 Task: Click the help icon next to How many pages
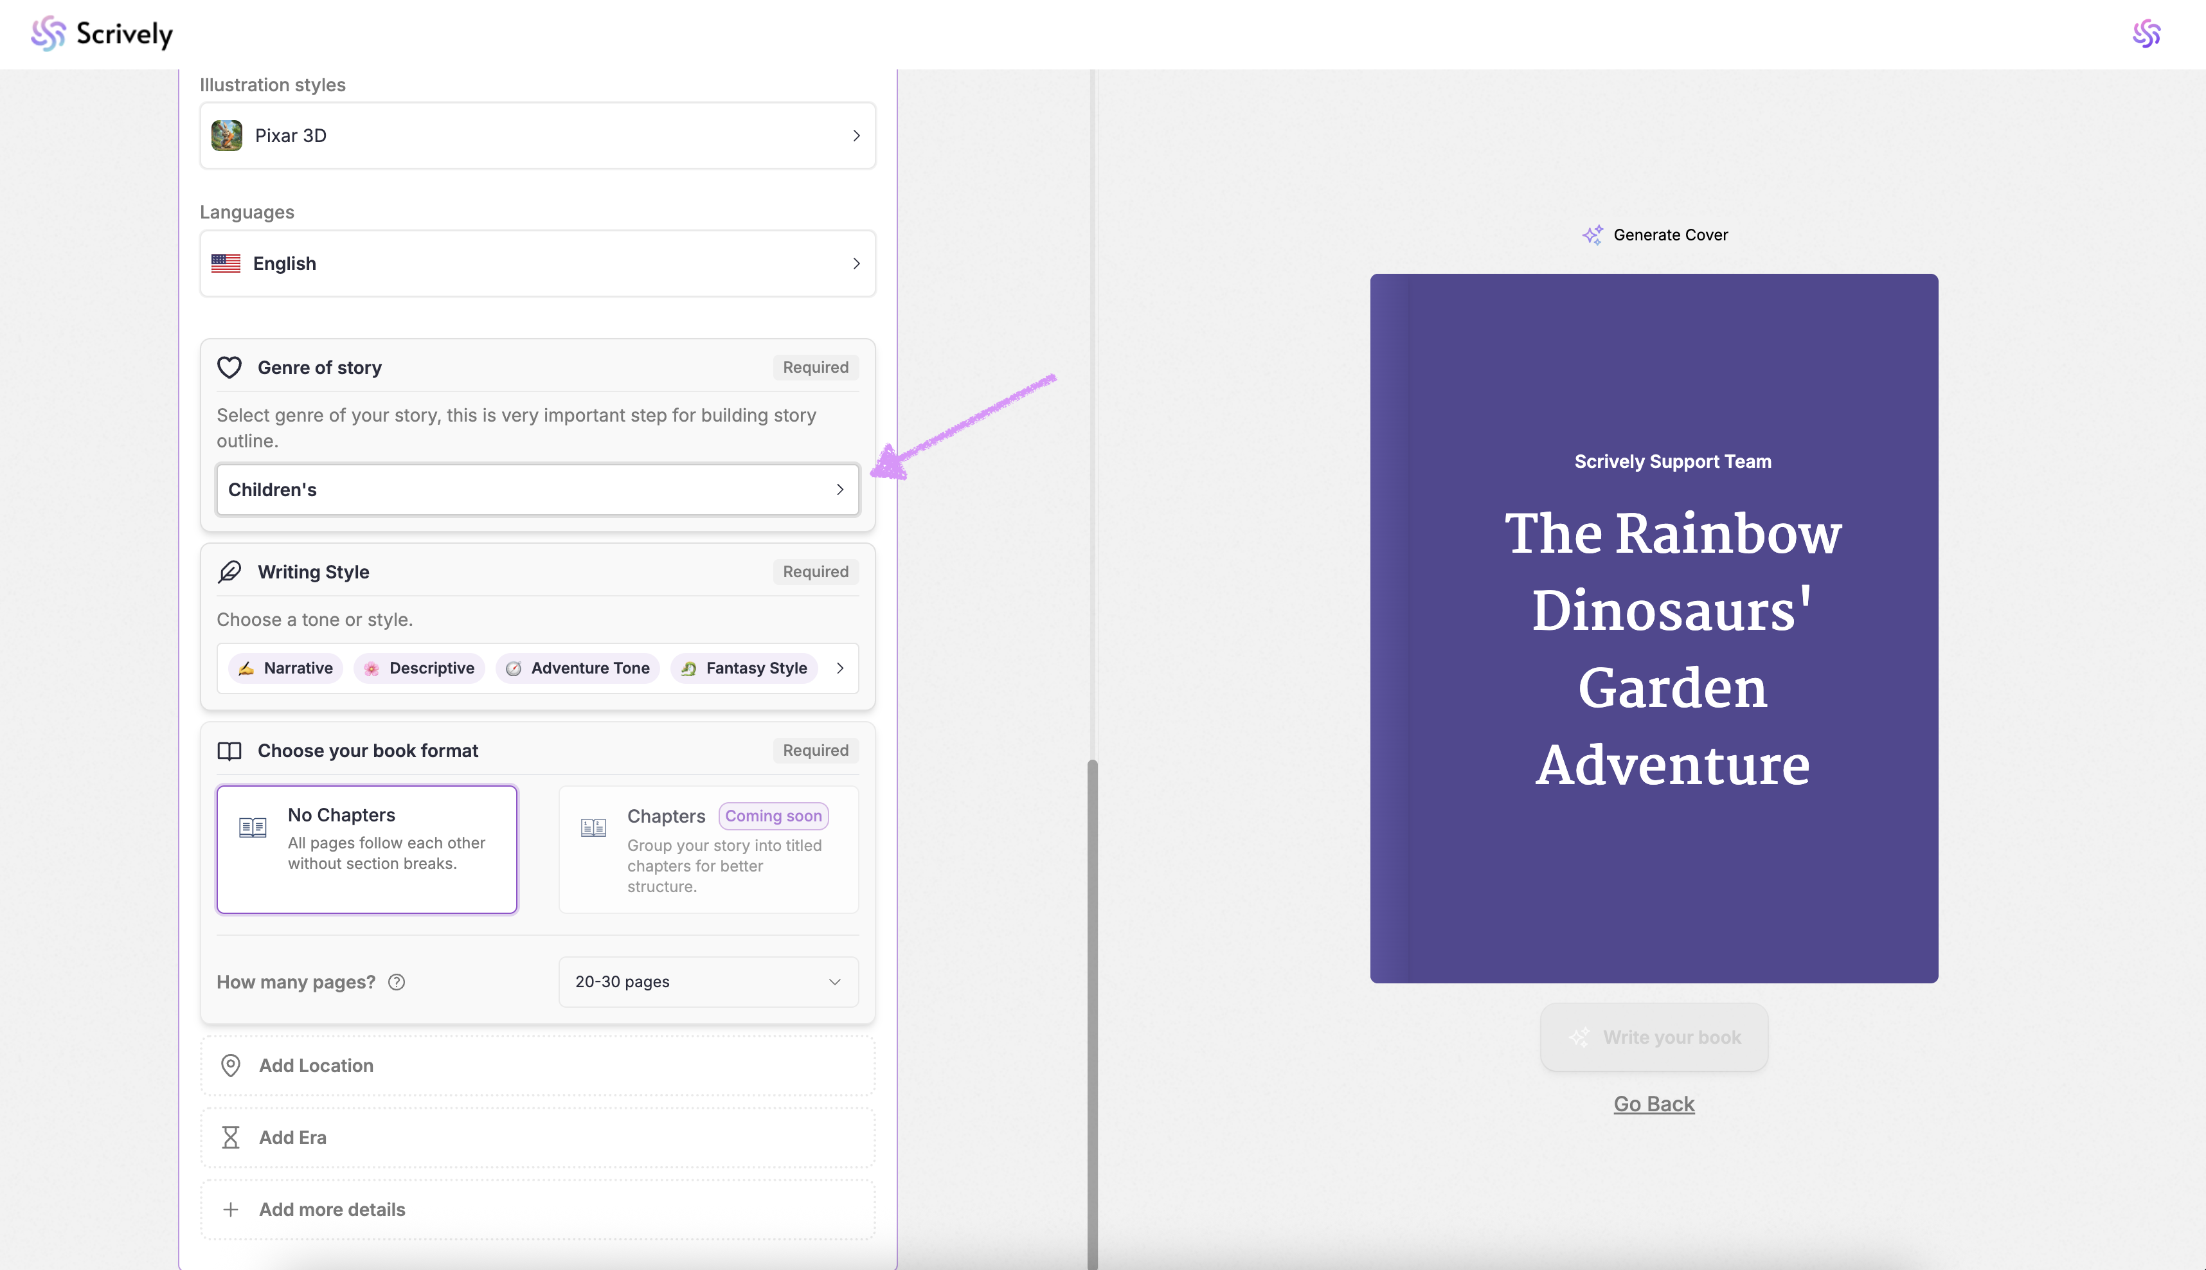(396, 982)
